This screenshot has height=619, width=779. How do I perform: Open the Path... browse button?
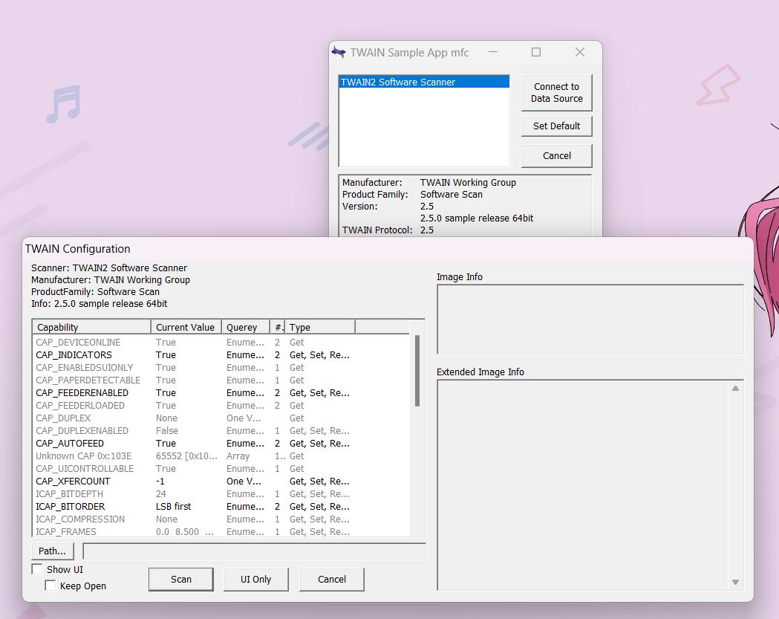52,551
